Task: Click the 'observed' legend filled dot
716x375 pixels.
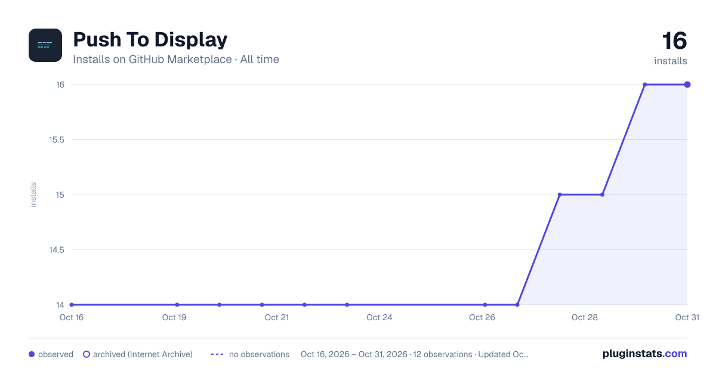Action: 32,354
